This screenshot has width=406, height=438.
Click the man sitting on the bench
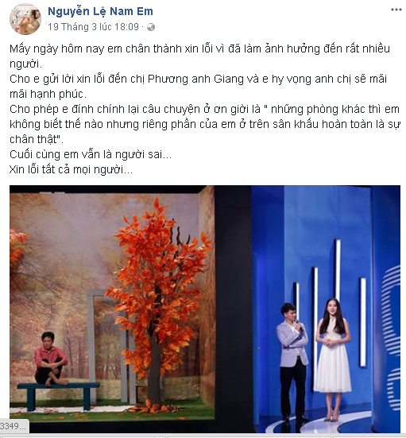(50, 359)
